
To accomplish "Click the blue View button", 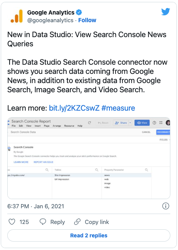I will [x=142, y=123].
